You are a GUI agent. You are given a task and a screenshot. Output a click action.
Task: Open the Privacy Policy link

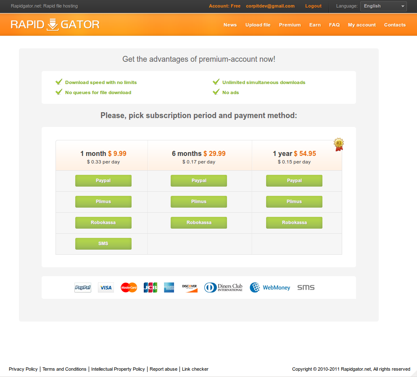23,369
